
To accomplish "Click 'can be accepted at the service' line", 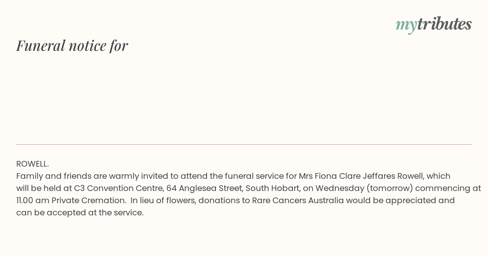I will [x=80, y=213].
